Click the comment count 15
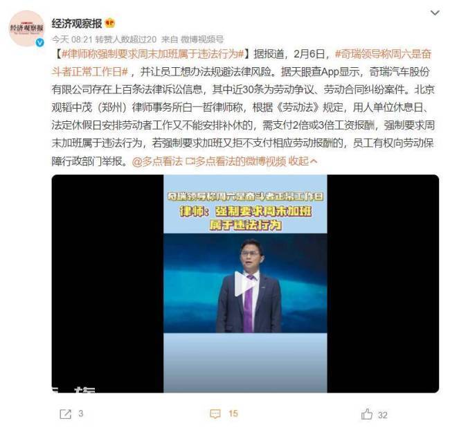The width and height of the screenshot is (450, 428). (233, 413)
